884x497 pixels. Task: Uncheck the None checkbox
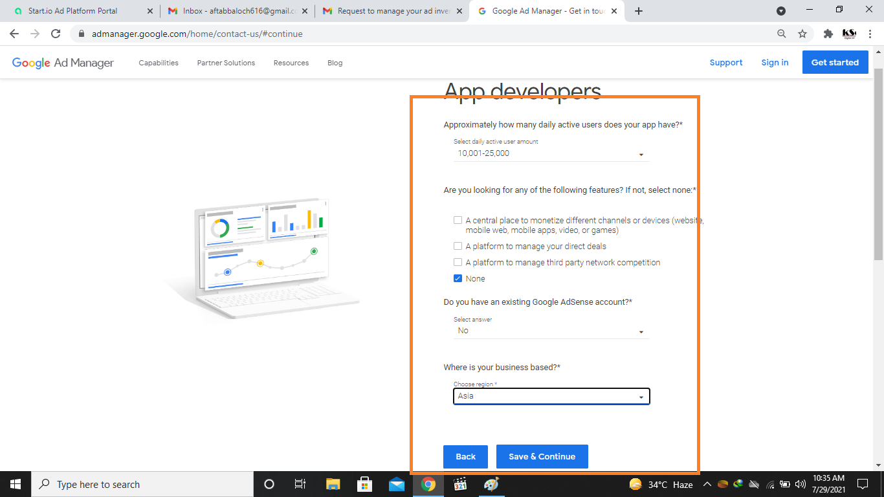point(458,278)
